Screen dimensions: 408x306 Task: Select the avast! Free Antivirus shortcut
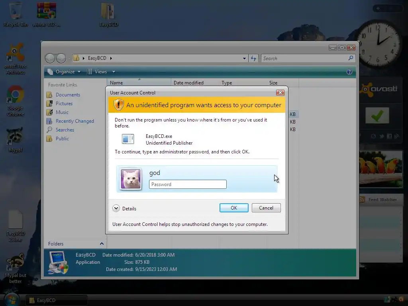click(x=16, y=59)
